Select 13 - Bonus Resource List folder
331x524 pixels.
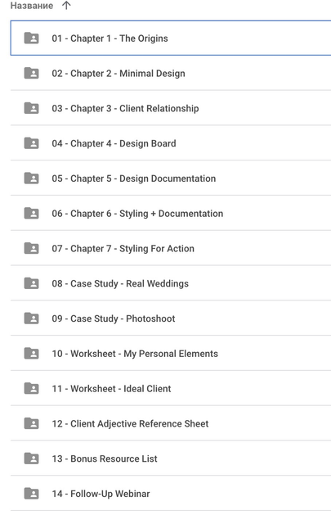(171, 458)
